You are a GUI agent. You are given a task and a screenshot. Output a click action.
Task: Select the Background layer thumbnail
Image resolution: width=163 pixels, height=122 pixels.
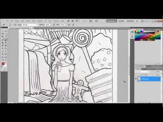click(x=139, y=79)
